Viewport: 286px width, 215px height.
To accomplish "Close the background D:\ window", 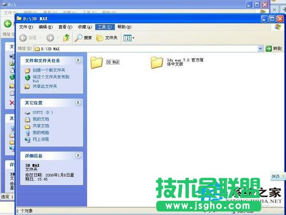I will 265,5.
